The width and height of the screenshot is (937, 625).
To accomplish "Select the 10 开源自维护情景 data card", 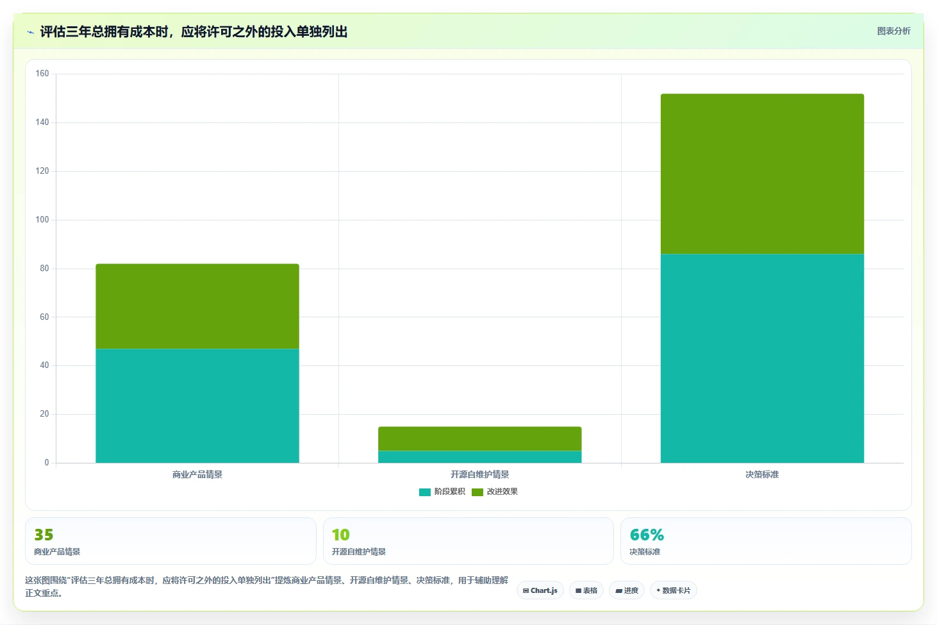I will coord(468,541).
